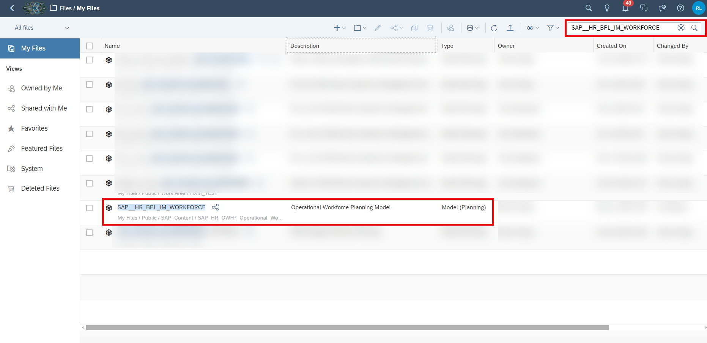Screen dimensions: 707x343
Task: Refresh the file list
Action: click(494, 28)
